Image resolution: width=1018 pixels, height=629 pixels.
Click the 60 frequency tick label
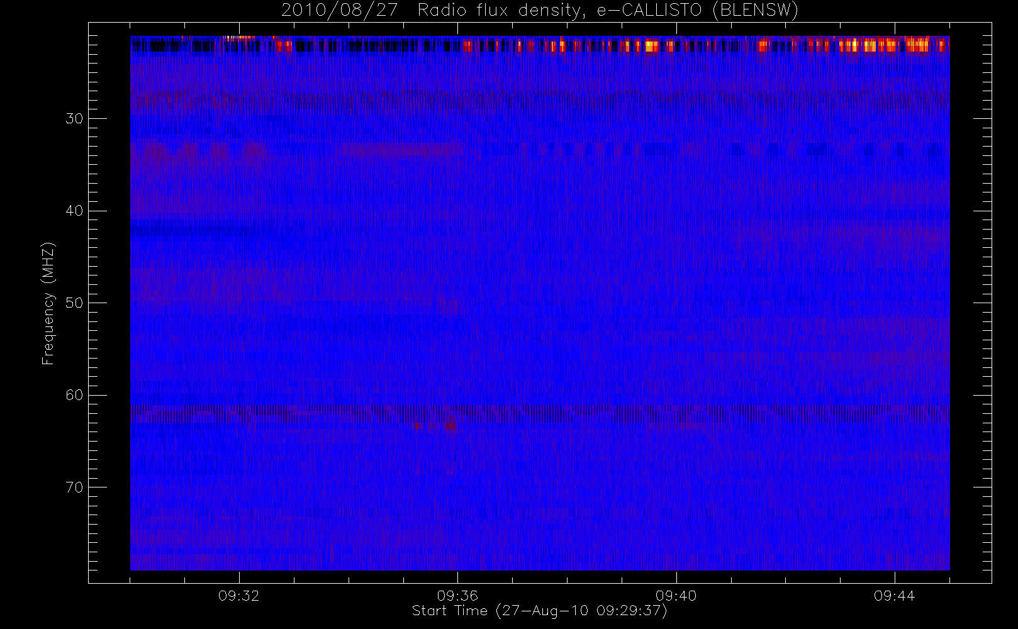coord(74,395)
